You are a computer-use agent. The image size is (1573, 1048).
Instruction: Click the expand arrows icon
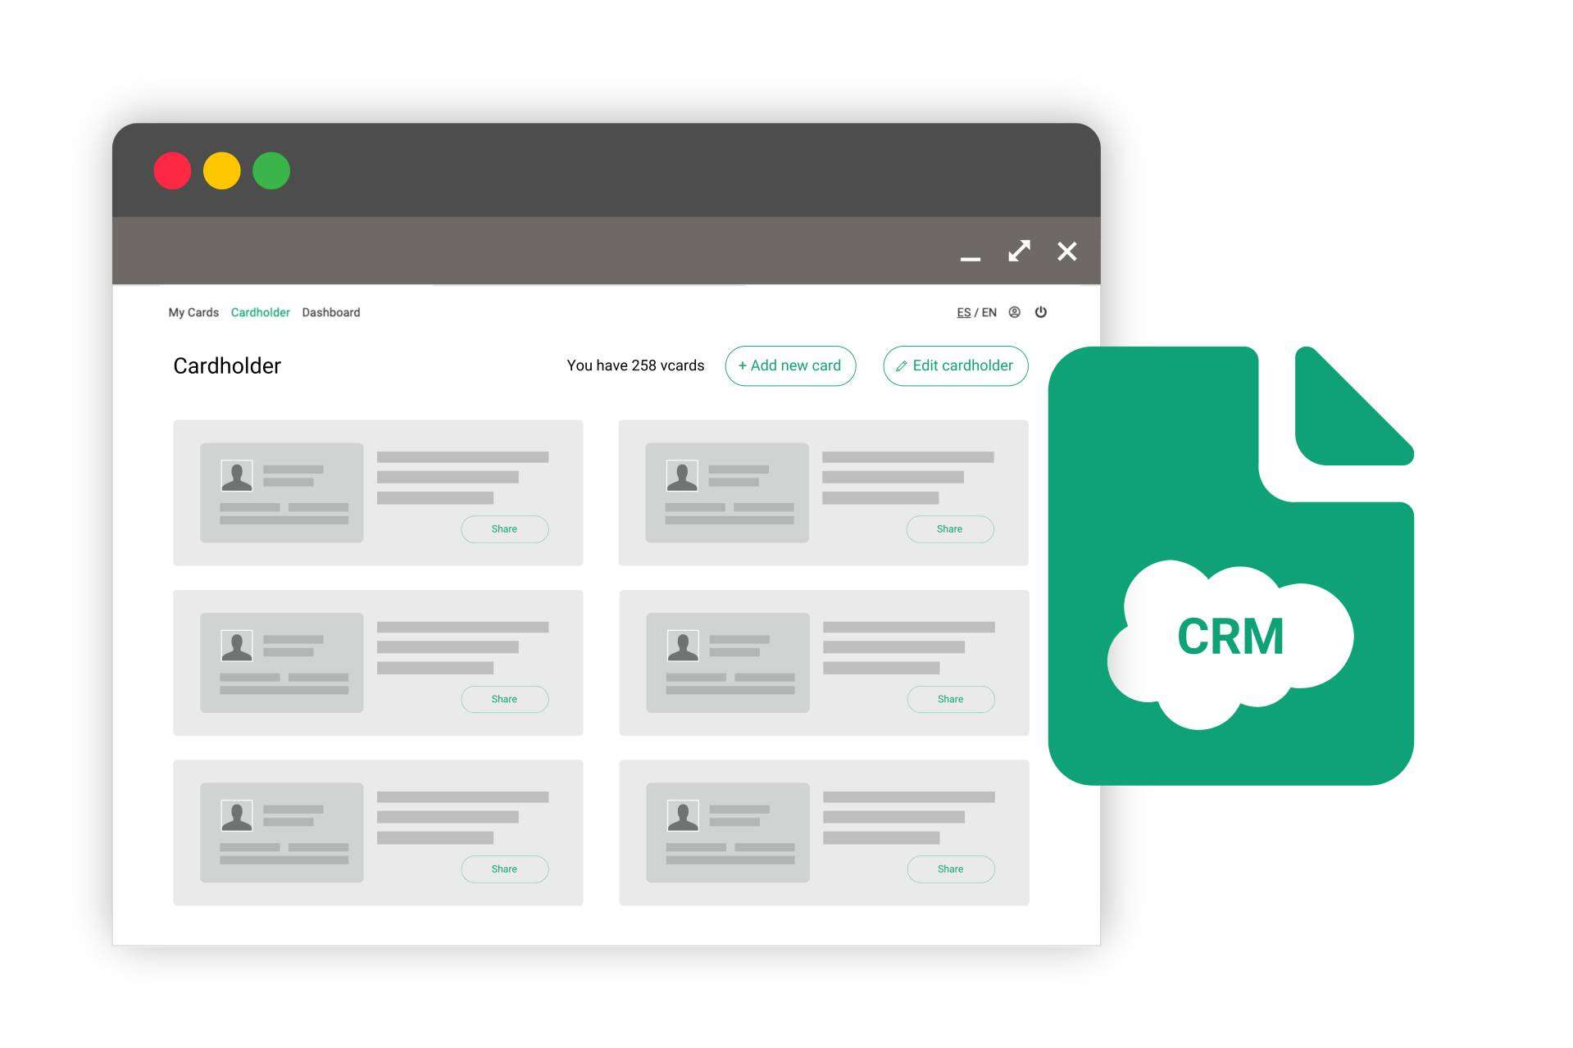[1019, 251]
